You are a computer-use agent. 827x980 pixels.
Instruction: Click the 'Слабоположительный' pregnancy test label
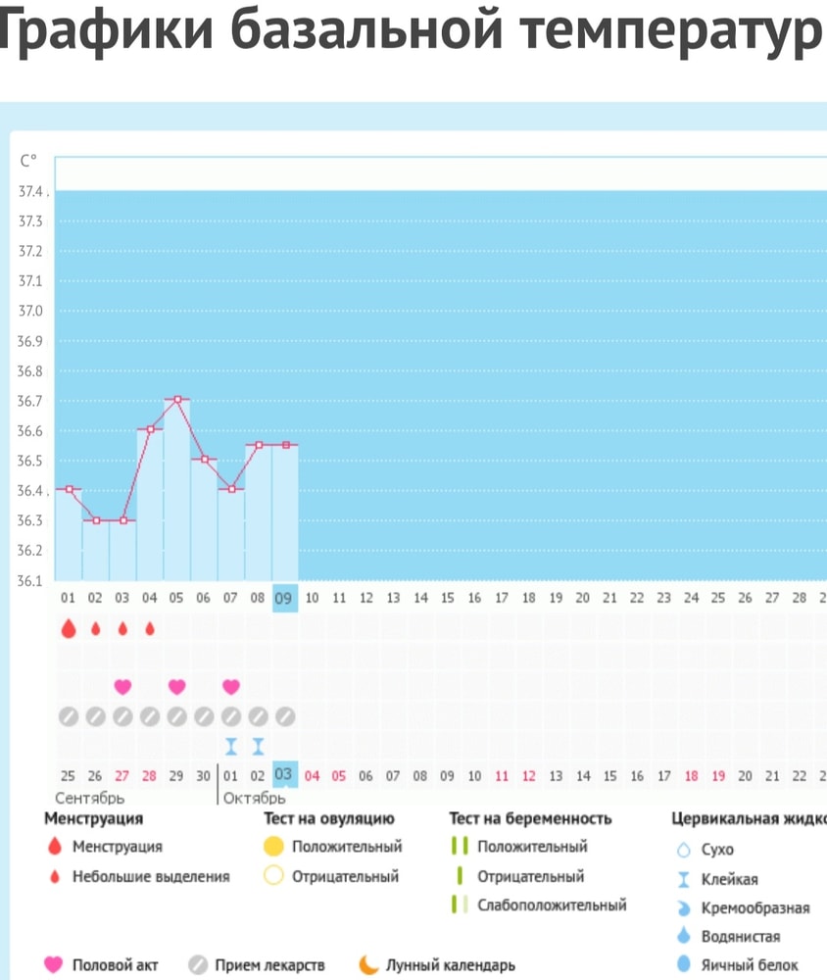click(x=552, y=906)
